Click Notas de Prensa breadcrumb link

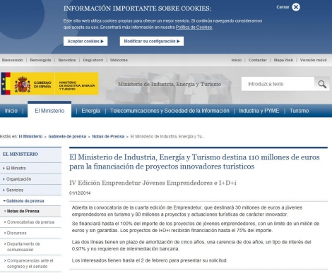click(108, 136)
